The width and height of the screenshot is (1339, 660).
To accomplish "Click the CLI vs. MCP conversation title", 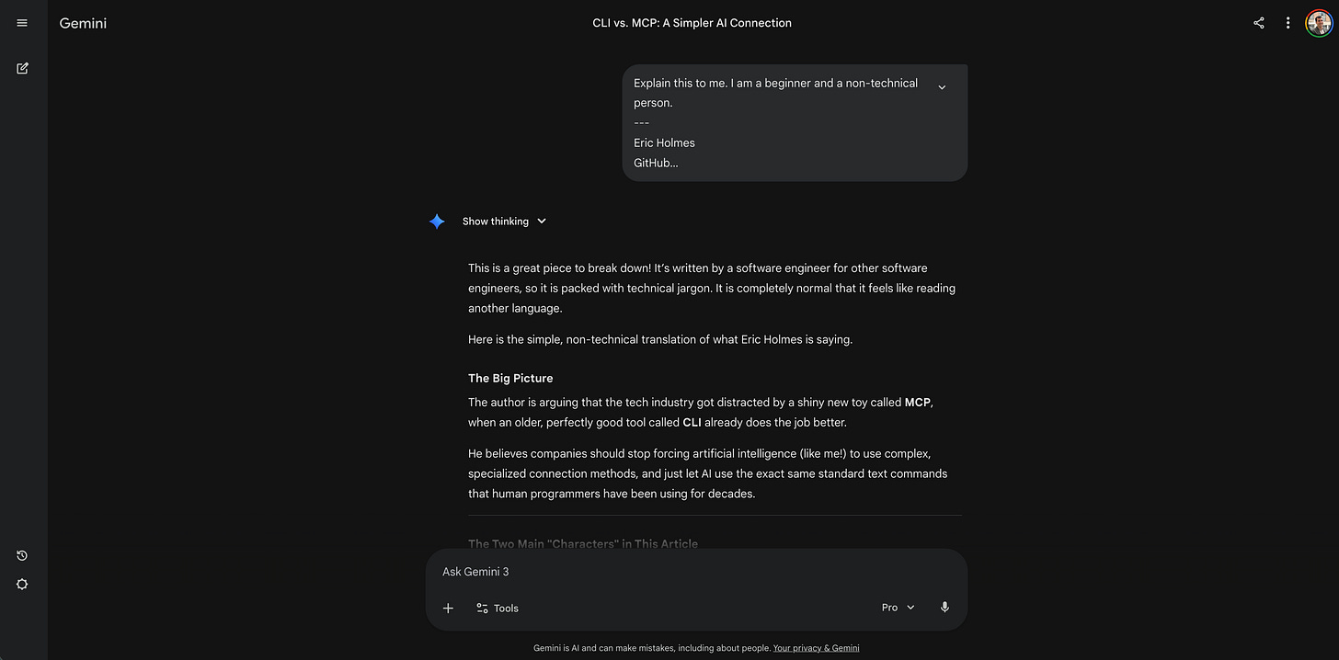I will 692,22.
